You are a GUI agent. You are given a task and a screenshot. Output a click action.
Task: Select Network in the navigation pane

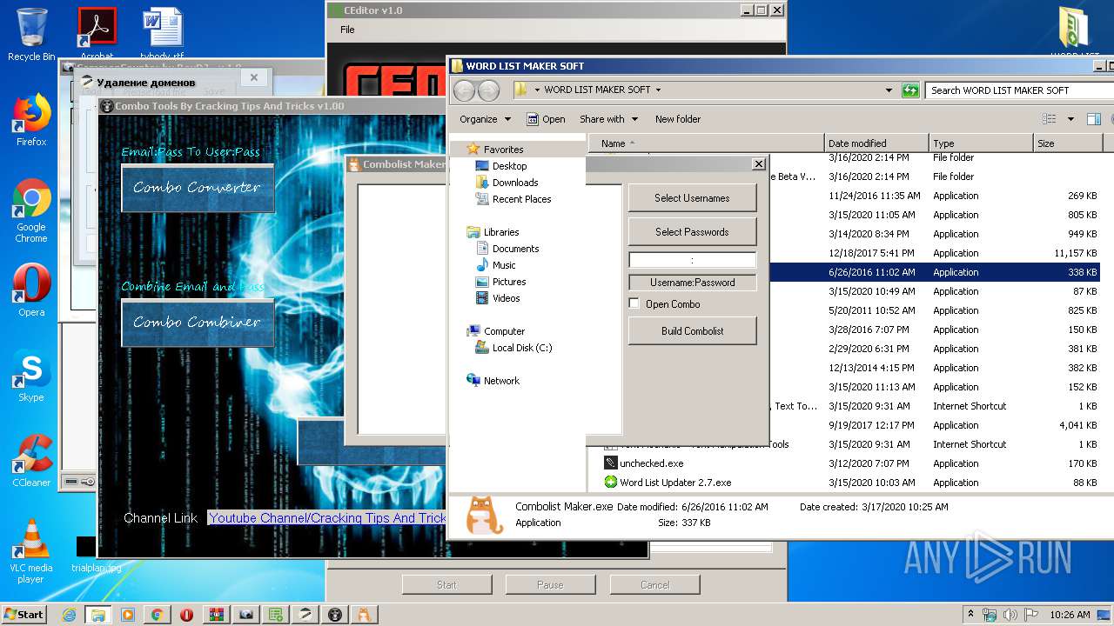501,381
